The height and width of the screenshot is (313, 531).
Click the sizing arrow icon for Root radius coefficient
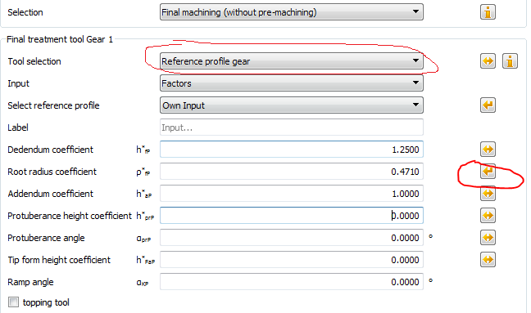488,171
